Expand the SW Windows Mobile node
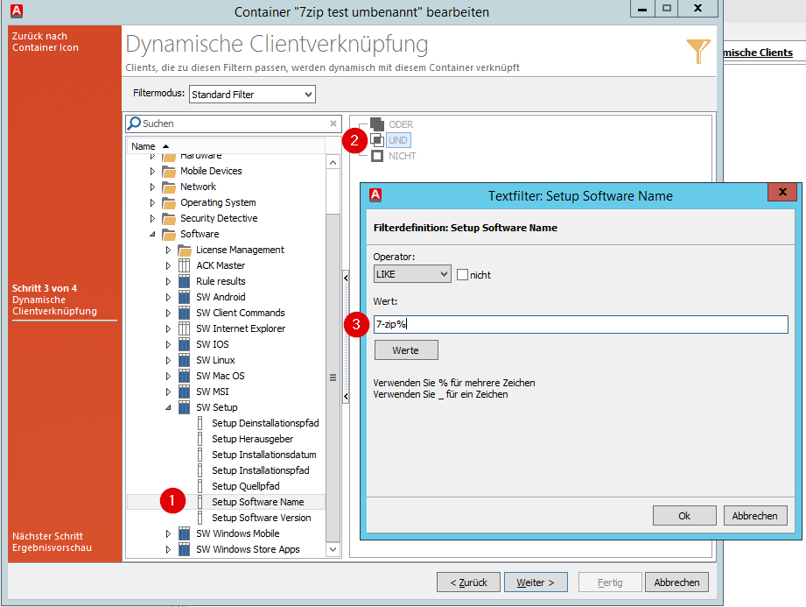Screen dimensions: 806x607 pos(168,533)
